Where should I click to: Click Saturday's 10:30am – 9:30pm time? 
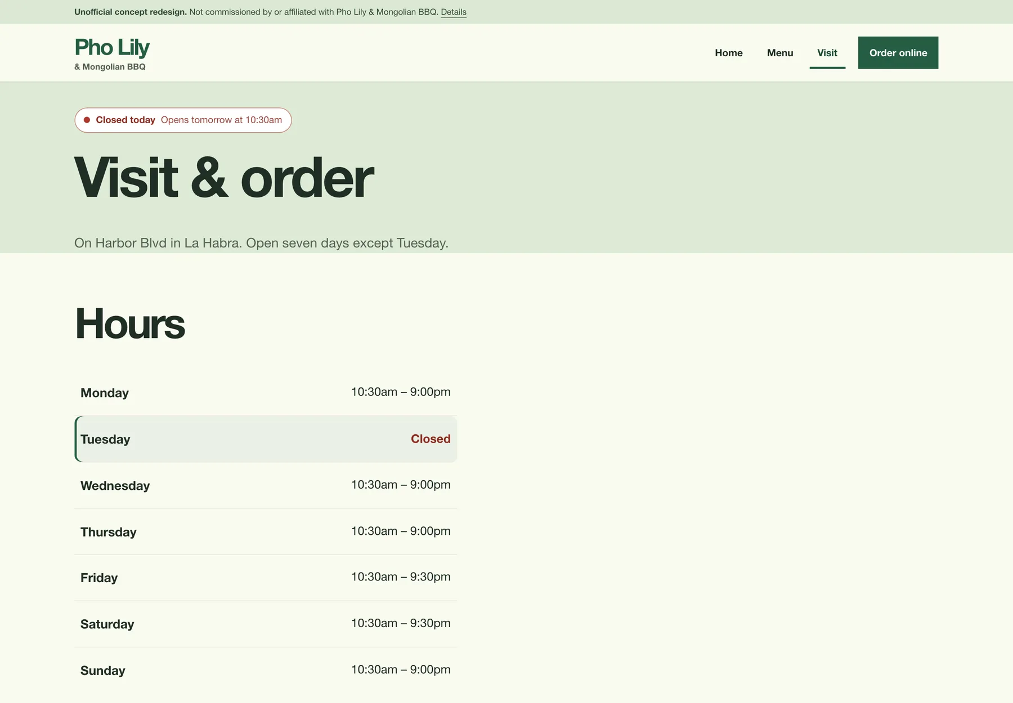pyautogui.click(x=401, y=623)
